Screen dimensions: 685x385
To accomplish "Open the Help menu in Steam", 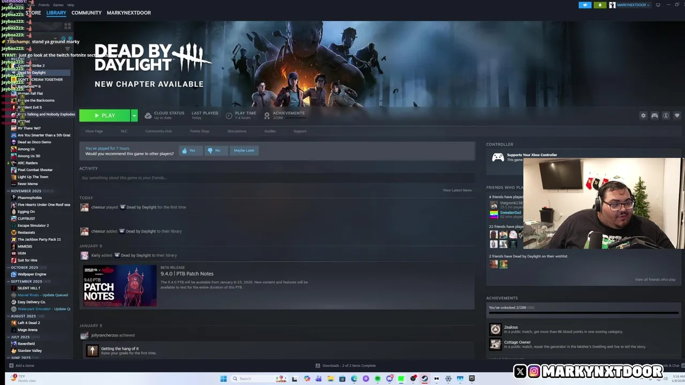I will [71, 5].
